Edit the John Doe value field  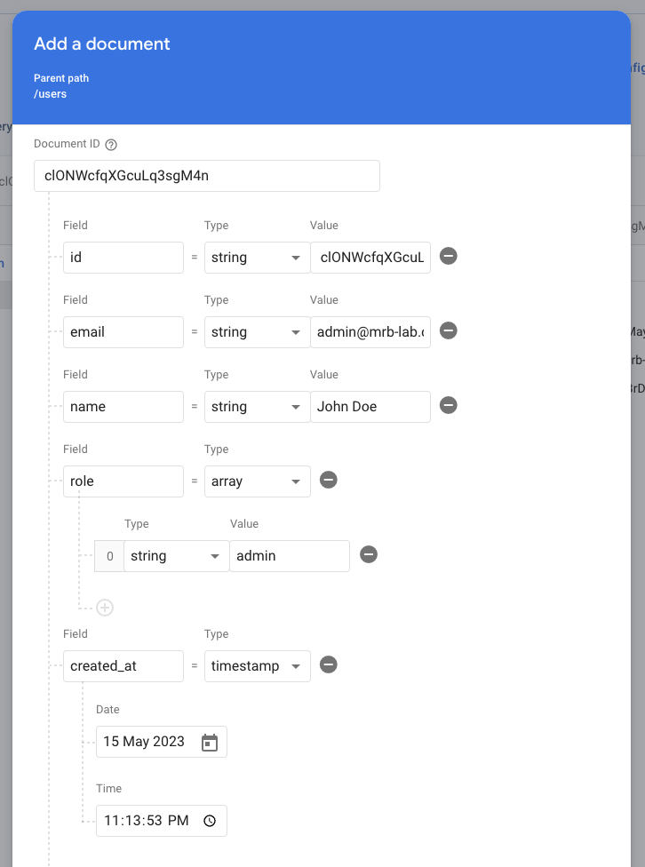370,407
